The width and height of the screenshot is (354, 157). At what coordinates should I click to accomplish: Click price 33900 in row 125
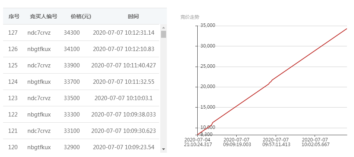click(x=72, y=65)
